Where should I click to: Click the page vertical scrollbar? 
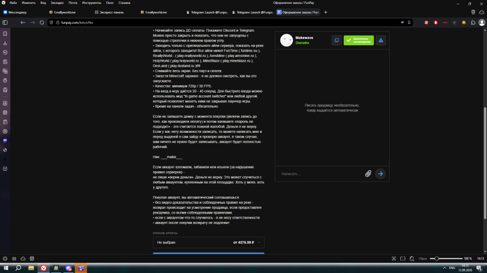[x=485, y=163]
